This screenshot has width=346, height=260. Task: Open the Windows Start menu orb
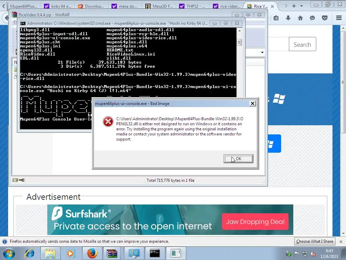9,253
